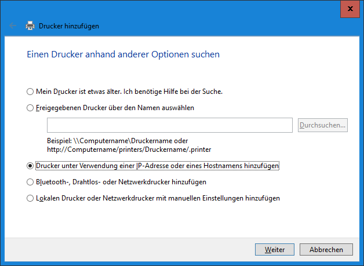Click the back arrow in the title bar
The width and height of the screenshot is (364, 266).
point(13,26)
